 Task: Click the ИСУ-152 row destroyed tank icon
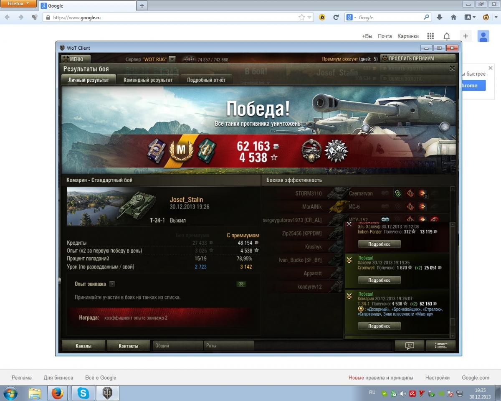click(435, 219)
